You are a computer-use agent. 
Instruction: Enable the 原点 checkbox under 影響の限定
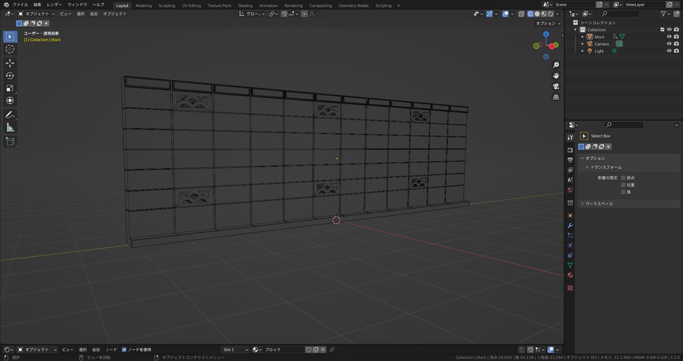click(x=624, y=178)
